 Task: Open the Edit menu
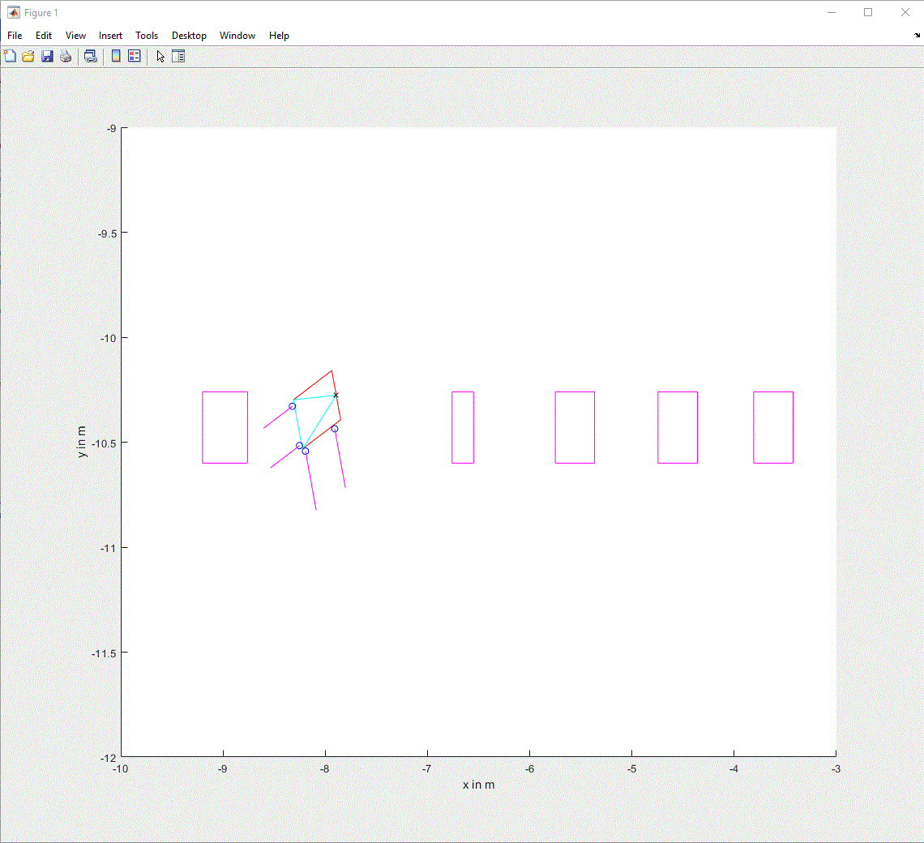[44, 36]
